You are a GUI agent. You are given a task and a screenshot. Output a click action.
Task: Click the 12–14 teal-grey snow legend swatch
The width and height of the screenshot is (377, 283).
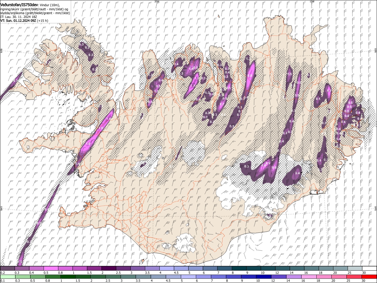point(282,268)
